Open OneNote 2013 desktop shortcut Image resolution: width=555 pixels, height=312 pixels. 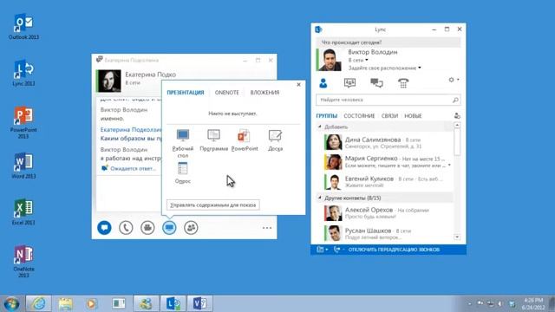coord(23,262)
